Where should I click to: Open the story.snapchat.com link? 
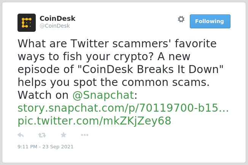point(123,108)
